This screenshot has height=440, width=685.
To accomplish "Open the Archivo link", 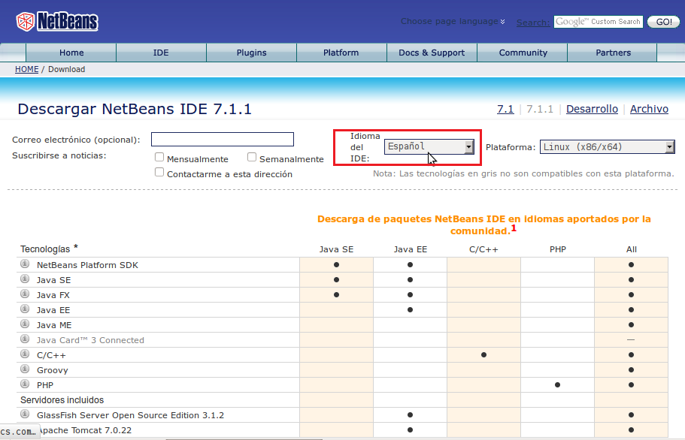I will point(649,109).
